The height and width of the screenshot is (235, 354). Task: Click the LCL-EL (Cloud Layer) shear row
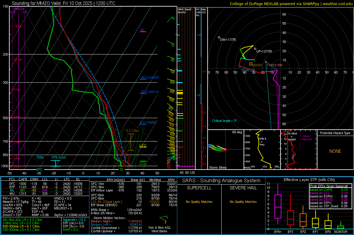tap(134, 202)
